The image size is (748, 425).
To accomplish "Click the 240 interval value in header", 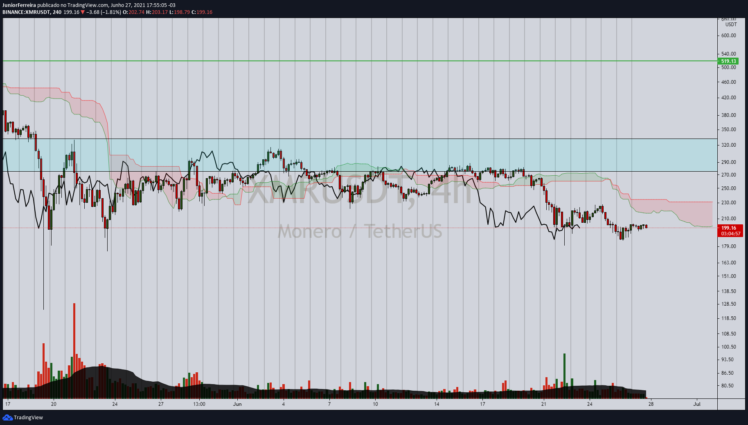I will coord(57,12).
